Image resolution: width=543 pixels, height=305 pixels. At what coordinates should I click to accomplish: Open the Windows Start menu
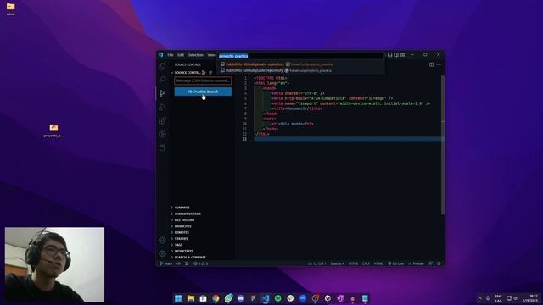click(x=178, y=298)
